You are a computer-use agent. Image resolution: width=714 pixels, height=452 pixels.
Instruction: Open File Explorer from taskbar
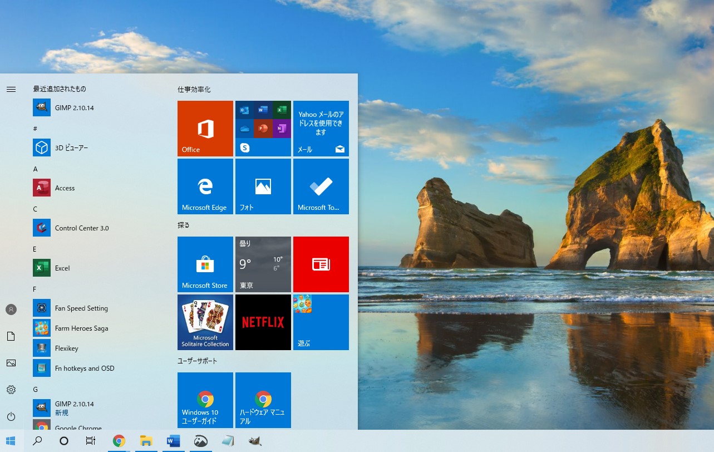click(146, 441)
